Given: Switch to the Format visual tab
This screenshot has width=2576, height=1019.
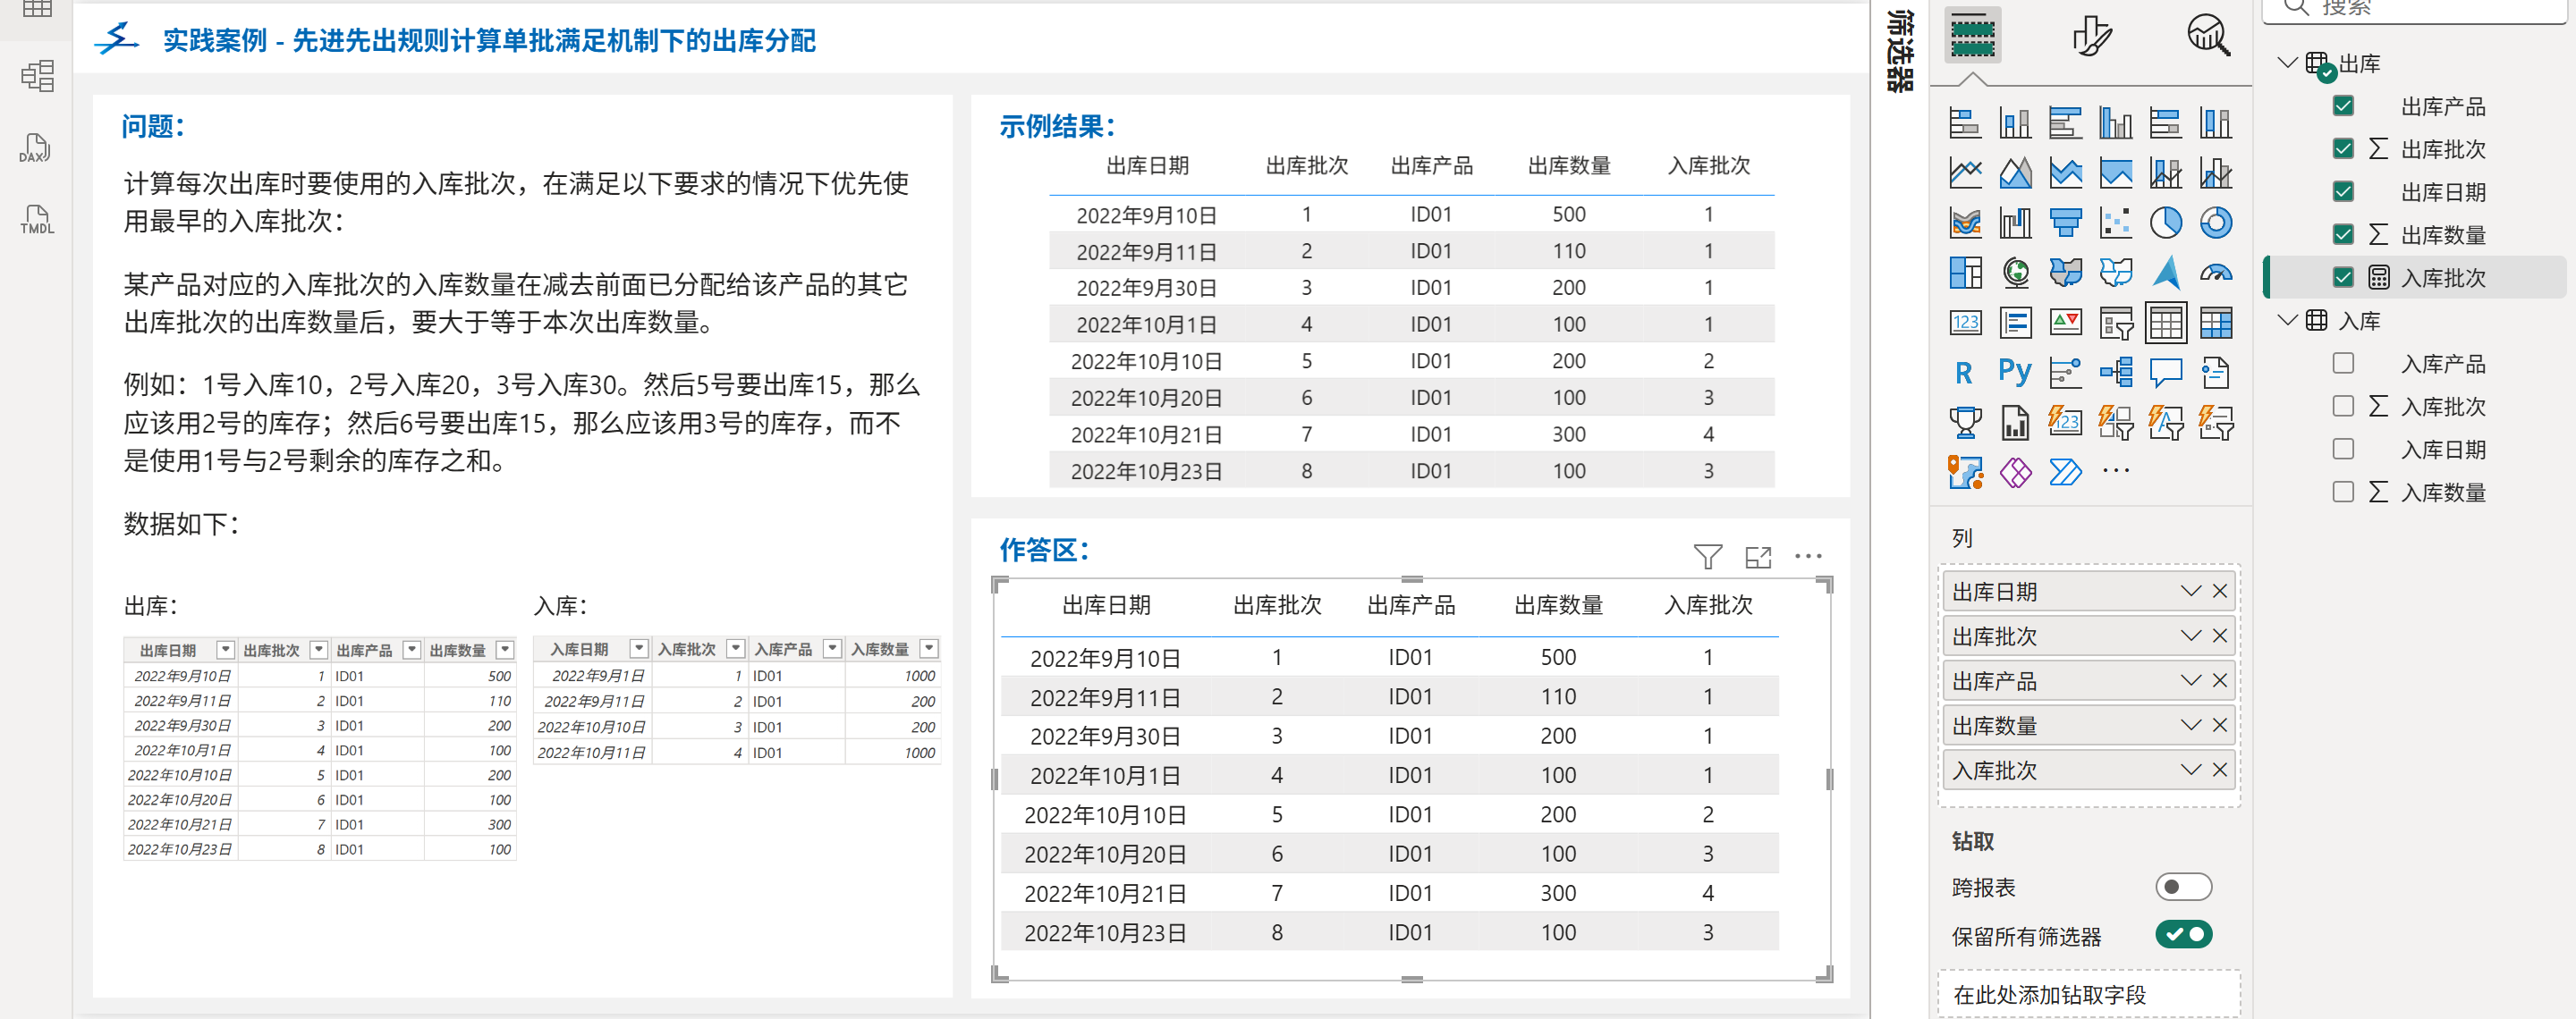Looking at the screenshot, I should tap(2091, 36).
